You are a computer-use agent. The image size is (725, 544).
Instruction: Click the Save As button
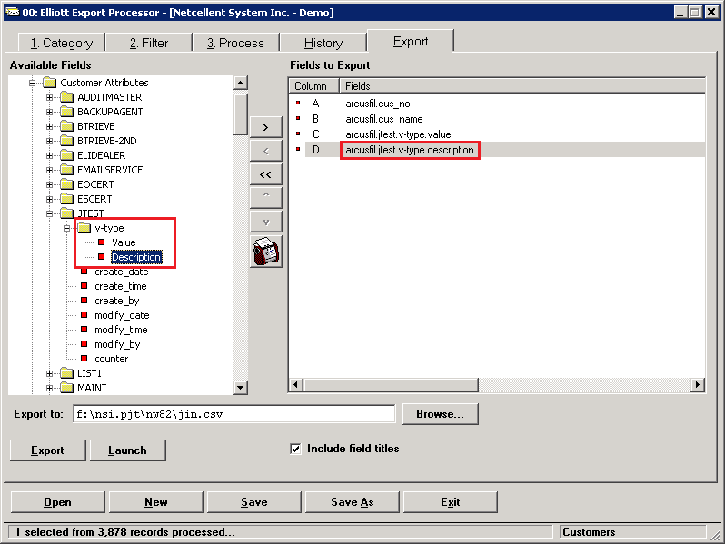click(x=352, y=502)
